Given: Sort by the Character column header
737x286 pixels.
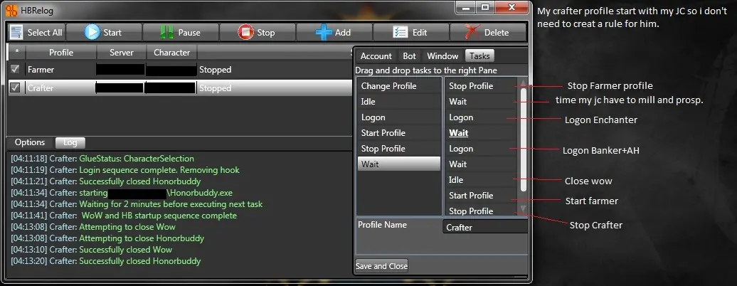Looking at the screenshot, I should pos(171,53).
